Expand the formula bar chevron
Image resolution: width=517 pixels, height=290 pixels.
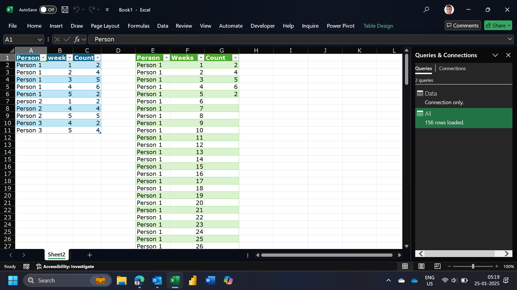[x=510, y=39]
